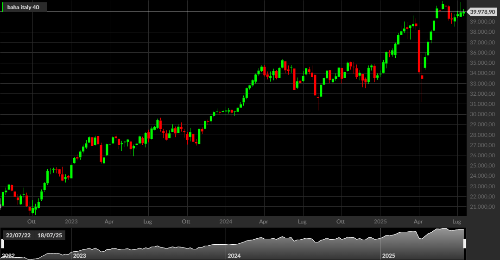The width and height of the screenshot is (500, 260).
Task: Click the 21.000,00 price axis label
Action: click(x=482, y=207)
